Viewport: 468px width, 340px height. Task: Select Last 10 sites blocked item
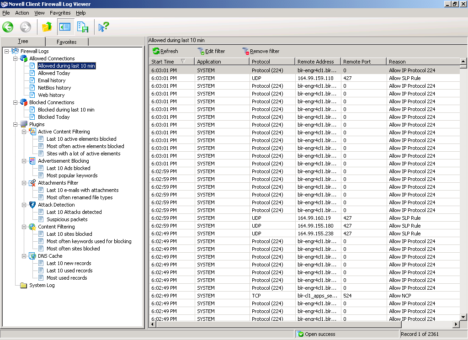(x=69, y=234)
